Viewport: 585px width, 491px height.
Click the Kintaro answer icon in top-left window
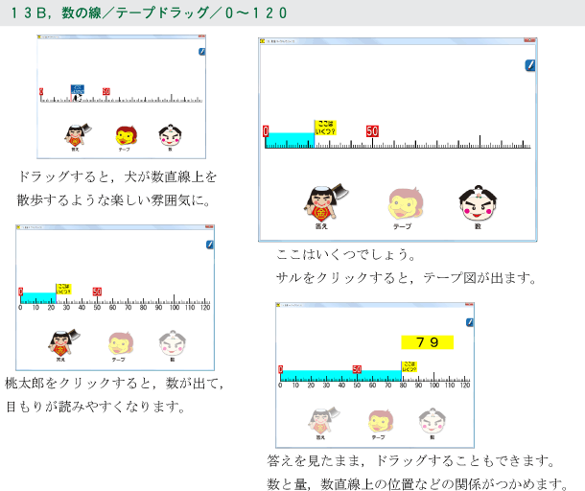78,135
